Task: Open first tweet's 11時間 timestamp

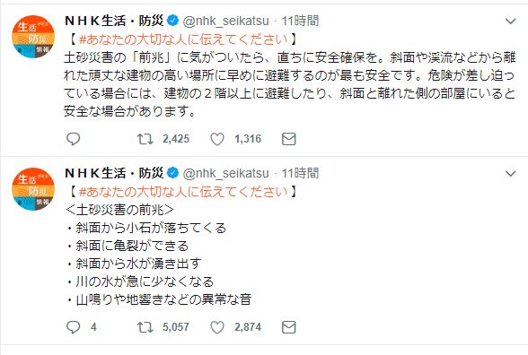Action: pos(300,21)
